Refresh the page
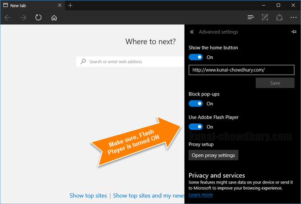Image resolution: width=301 pixels, height=204 pixels. tap(38, 17)
